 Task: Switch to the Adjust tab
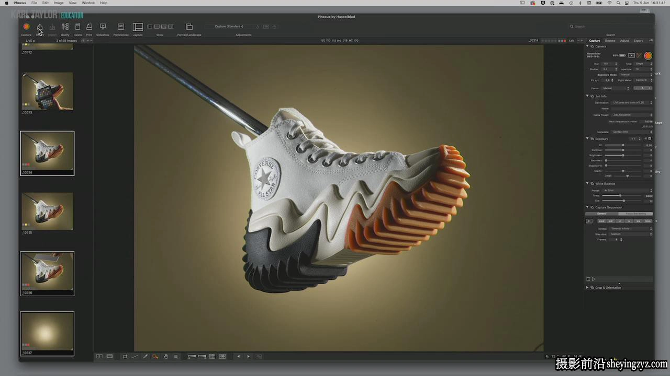coord(624,40)
